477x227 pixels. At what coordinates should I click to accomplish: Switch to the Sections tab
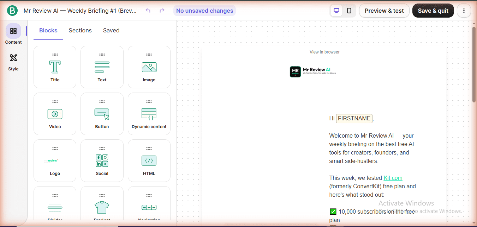coord(80,31)
